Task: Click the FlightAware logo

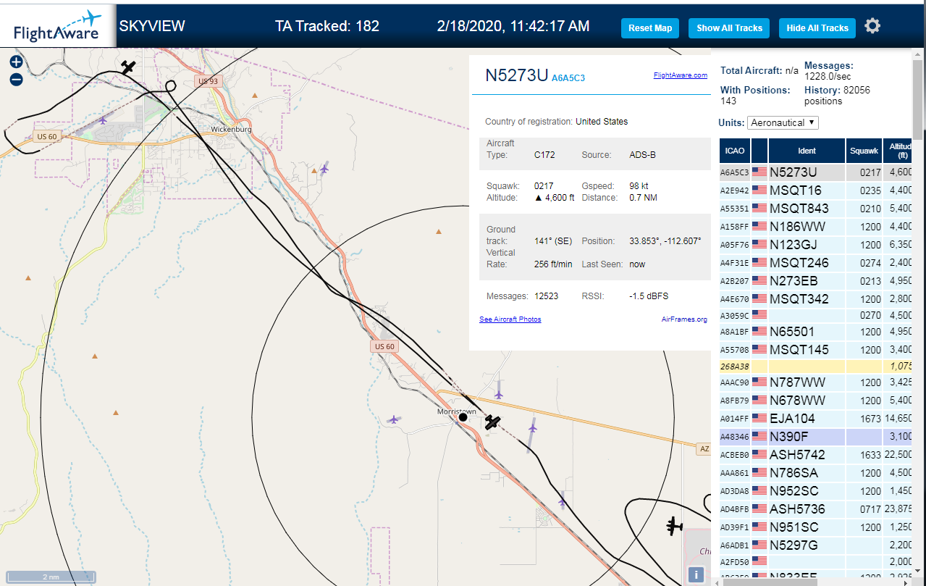Action: (58, 27)
